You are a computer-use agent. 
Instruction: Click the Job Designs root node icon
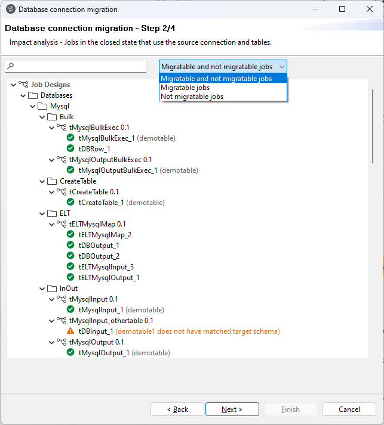click(23, 85)
